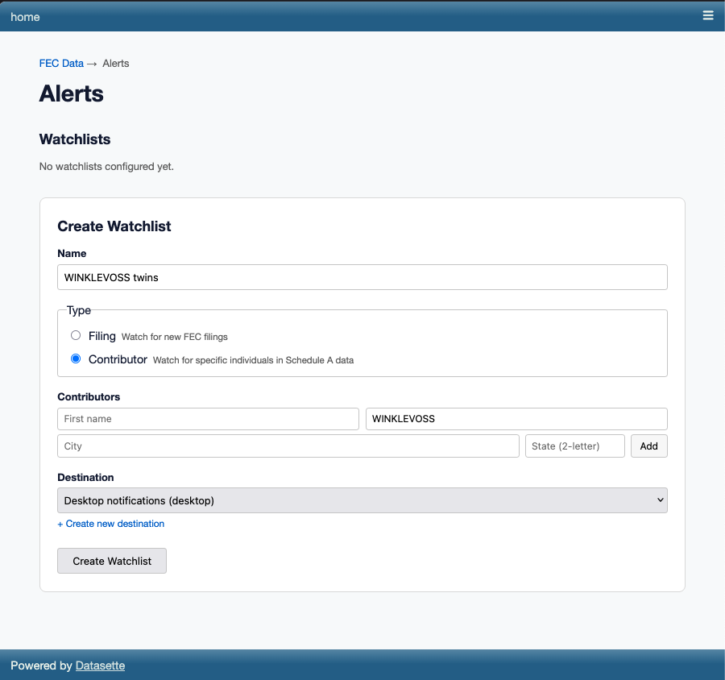The width and height of the screenshot is (725, 680).
Task: Click the home link in top bar
Action: point(25,17)
